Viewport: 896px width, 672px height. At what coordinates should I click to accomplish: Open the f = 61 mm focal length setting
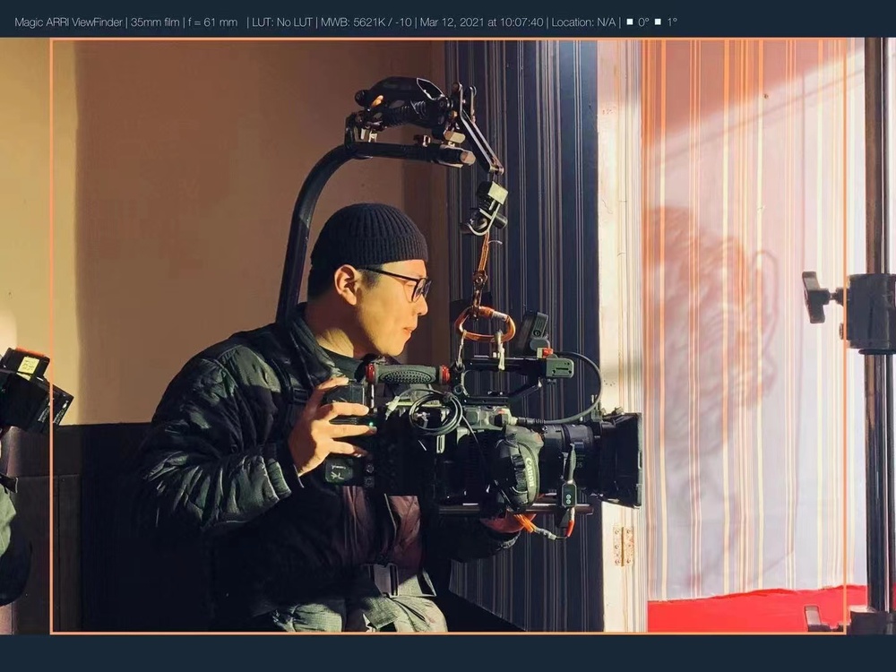point(211,22)
